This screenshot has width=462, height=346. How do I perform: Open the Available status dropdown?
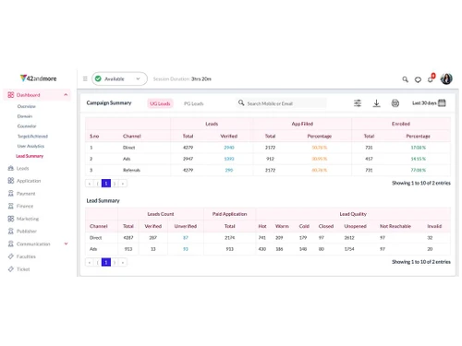point(119,78)
